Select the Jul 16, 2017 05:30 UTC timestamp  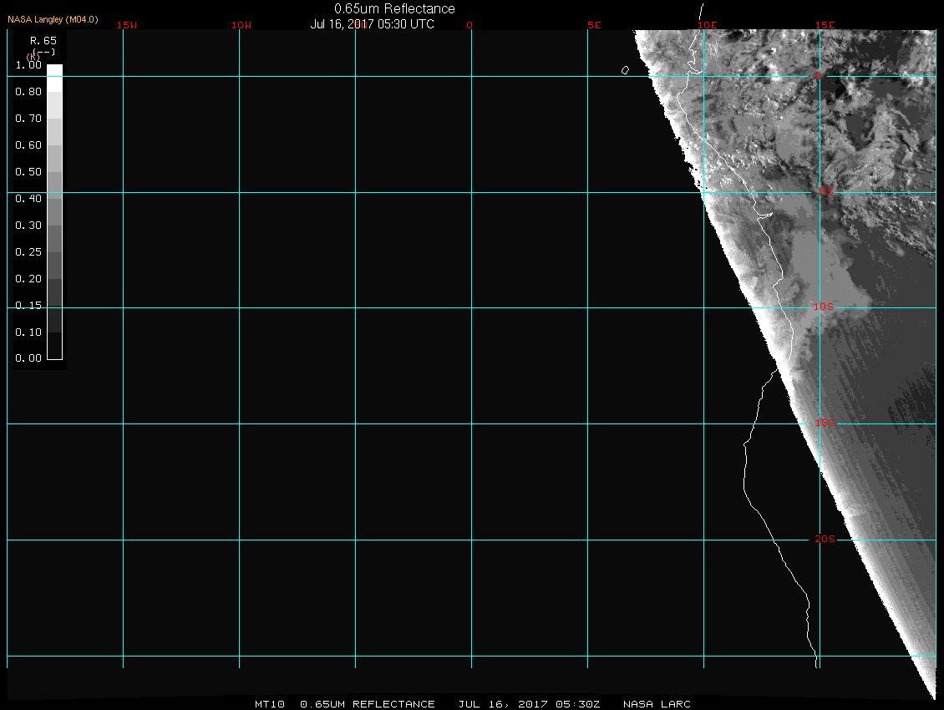[373, 24]
